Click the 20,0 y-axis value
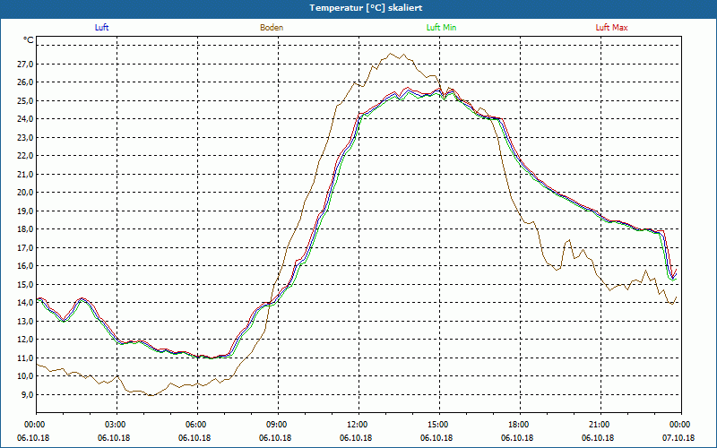Image resolution: width=717 pixels, height=448 pixels. [25, 193]
